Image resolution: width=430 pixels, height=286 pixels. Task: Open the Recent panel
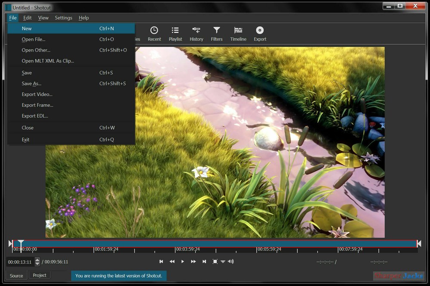pos(154,34)
